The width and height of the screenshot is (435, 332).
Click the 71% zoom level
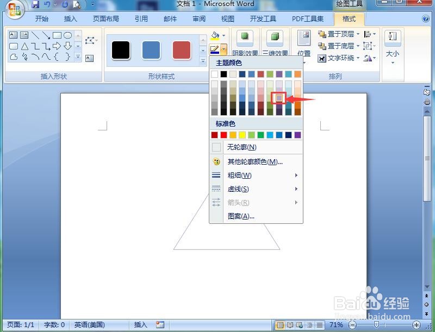pos(336,324)
